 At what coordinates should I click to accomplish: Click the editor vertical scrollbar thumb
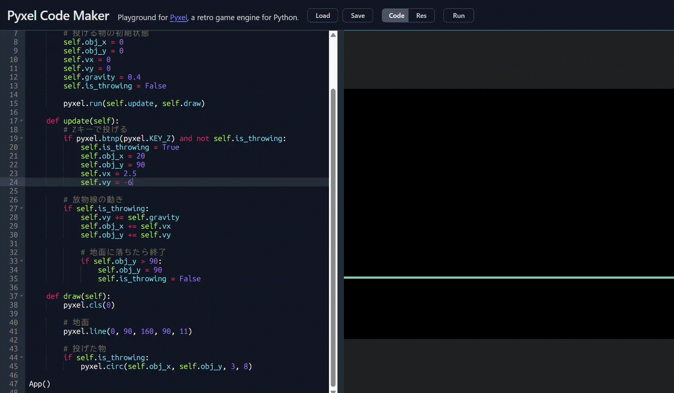coord(333,237)
